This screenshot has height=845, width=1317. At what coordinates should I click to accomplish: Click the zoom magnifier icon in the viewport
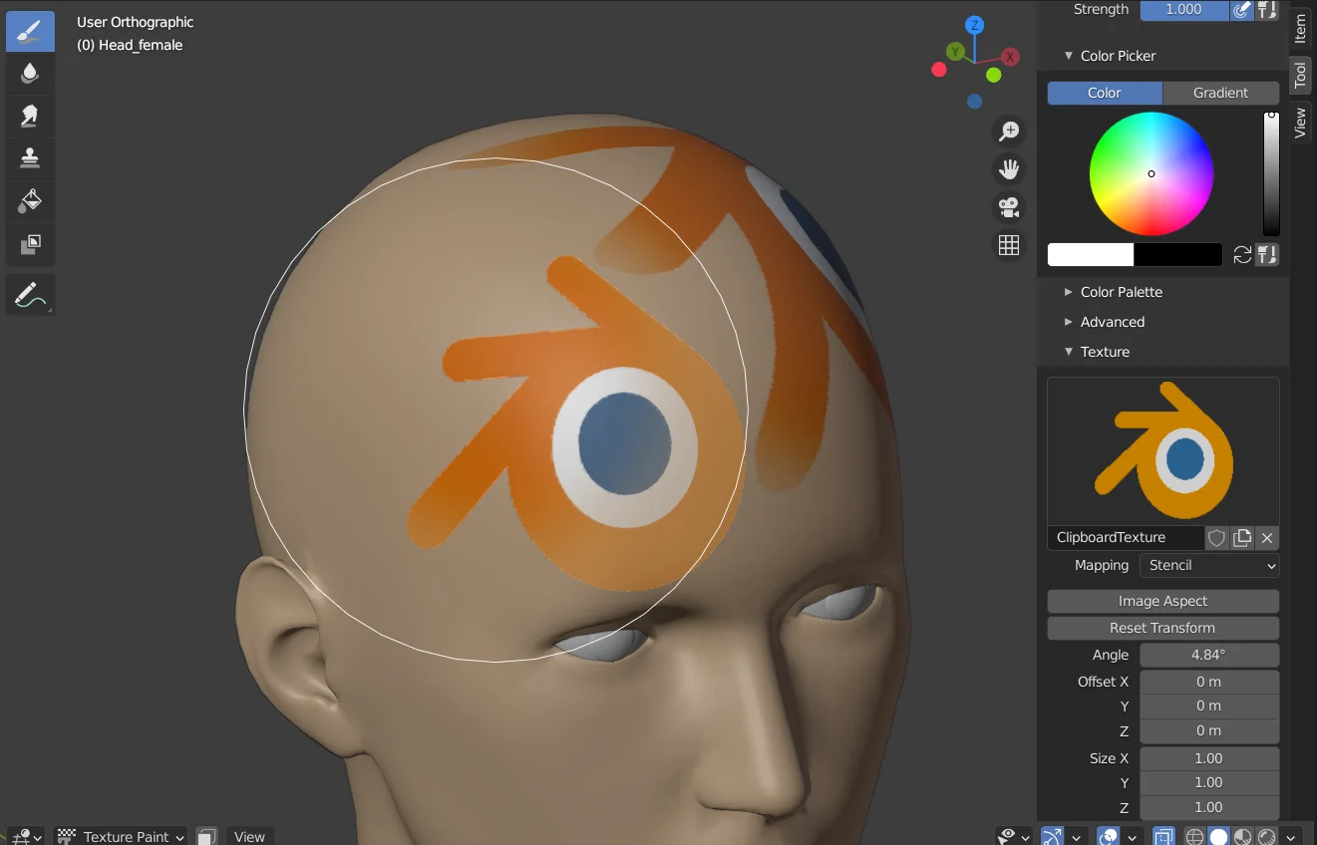(1009, 130)
